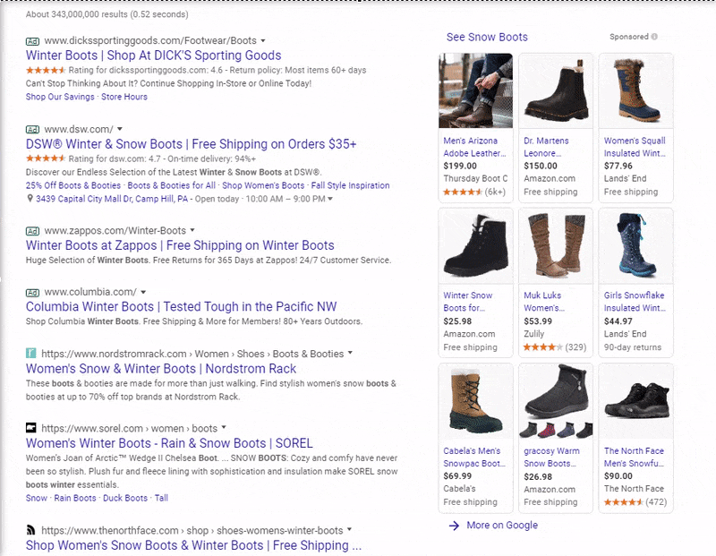Click See Snow Boots heading link
Image resolution: width=716 pixels, height=556 pixels.
point(487,37)
